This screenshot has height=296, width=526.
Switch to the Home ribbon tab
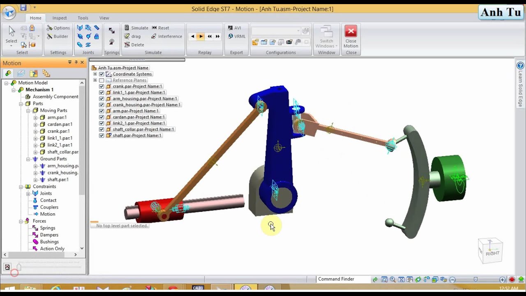(x=35, y=18)
